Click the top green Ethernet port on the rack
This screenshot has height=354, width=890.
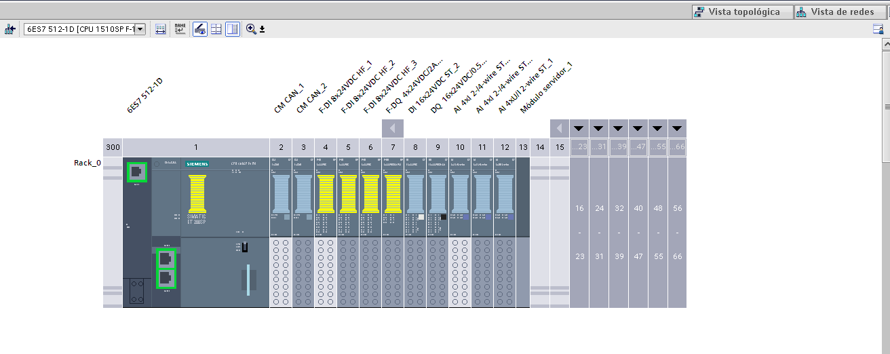coord(137,172)
